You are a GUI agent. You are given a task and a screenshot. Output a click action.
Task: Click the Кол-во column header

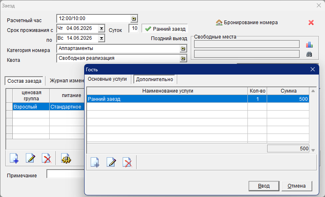point(257,91)
